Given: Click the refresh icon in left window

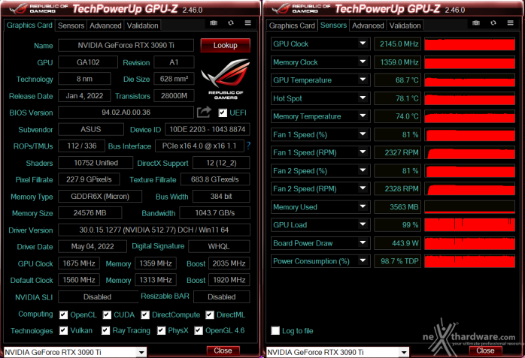Looking at the screenshot, I should pyautogui.click(x=231, y=23).
